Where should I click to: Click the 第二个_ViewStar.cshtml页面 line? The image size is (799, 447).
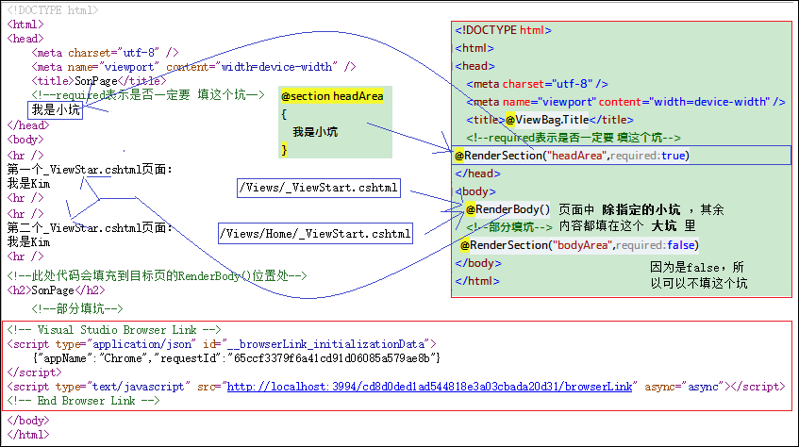tap(90, 227)
